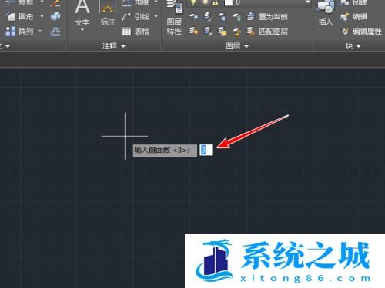Open 图层特性 layer properties manager

174,18
